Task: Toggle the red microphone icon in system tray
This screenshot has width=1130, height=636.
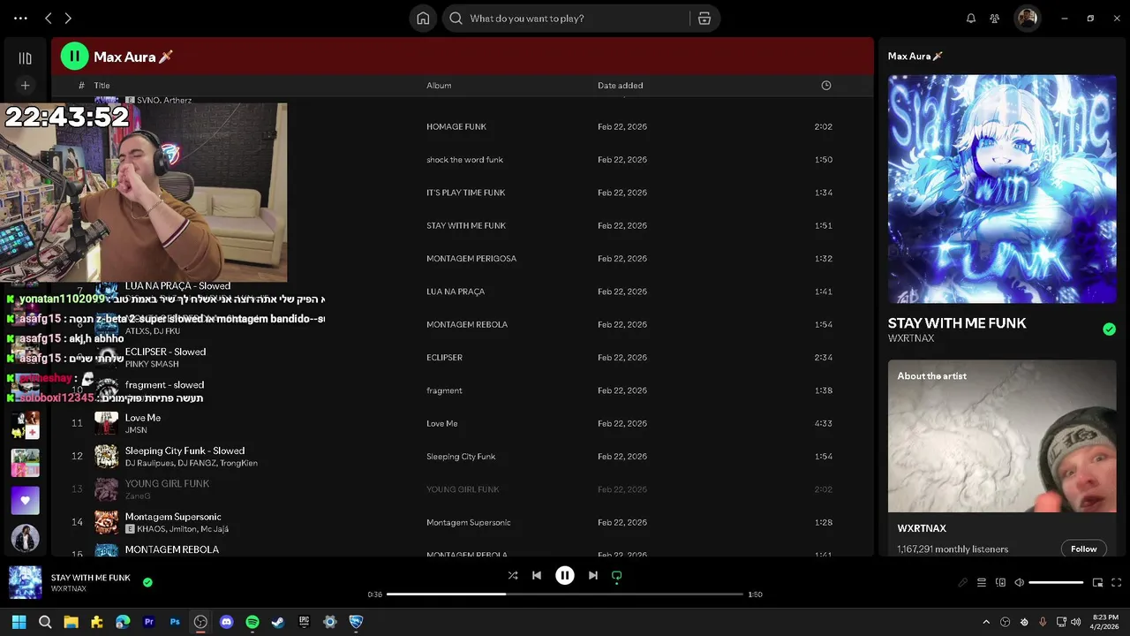Action: (1043, 622)
